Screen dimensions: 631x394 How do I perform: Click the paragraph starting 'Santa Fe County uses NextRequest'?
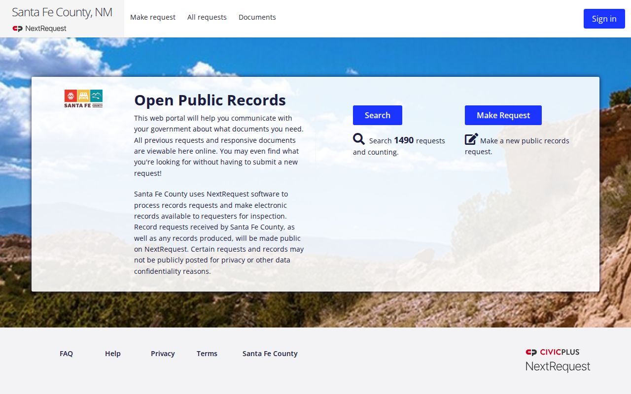point(219,232)
